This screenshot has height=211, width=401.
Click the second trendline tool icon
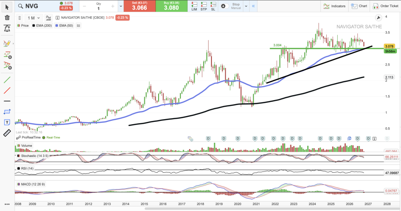pos(7,55)
